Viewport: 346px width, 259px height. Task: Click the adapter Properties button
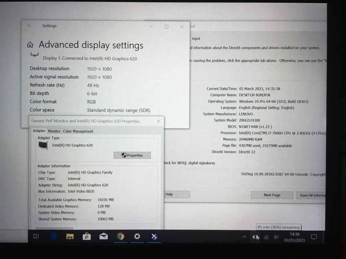[132, 155]
